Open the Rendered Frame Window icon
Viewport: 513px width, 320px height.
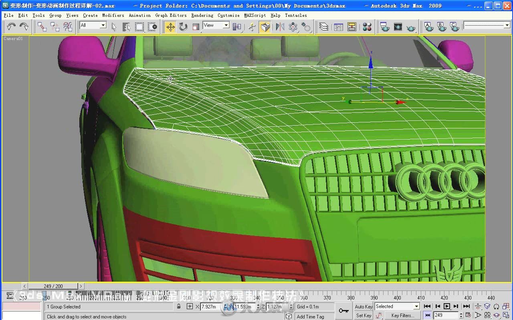398,27
